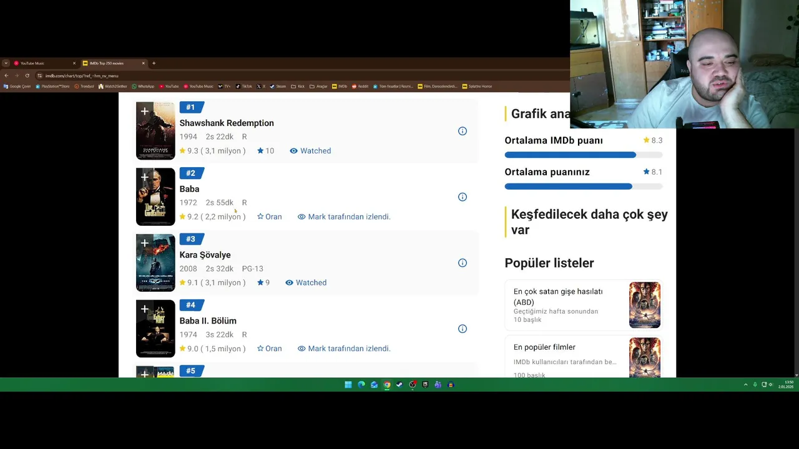Open 'En çok satan gişe hasılatı (ABD)' list
This screenshot has height=449, width=799.
[x=558, y=297]
